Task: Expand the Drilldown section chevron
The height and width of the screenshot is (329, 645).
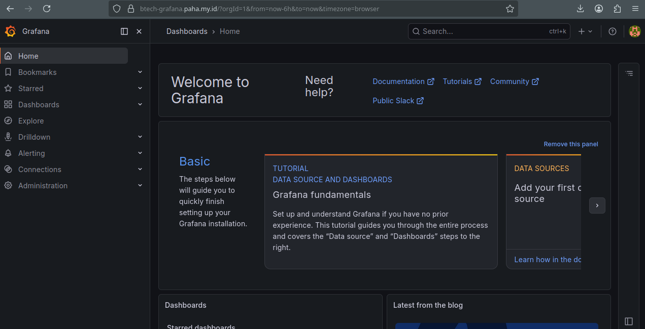Action: (x=140, y=137)
